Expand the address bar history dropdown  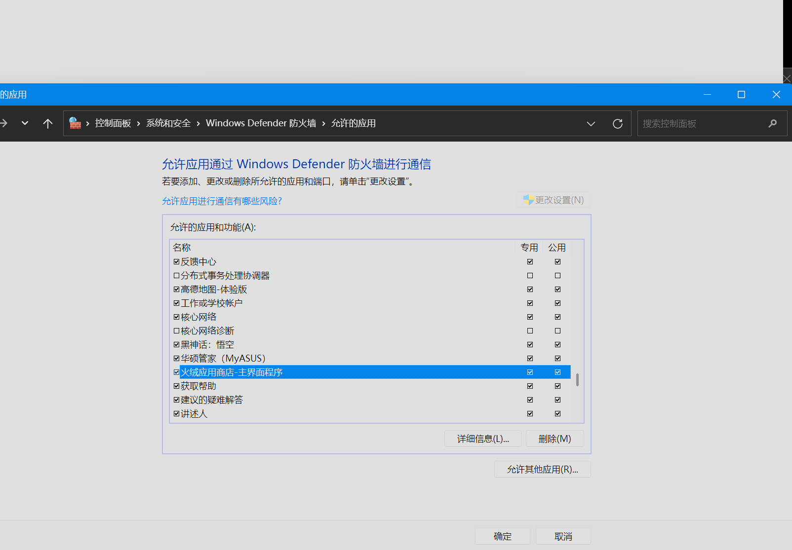[591, 124]
